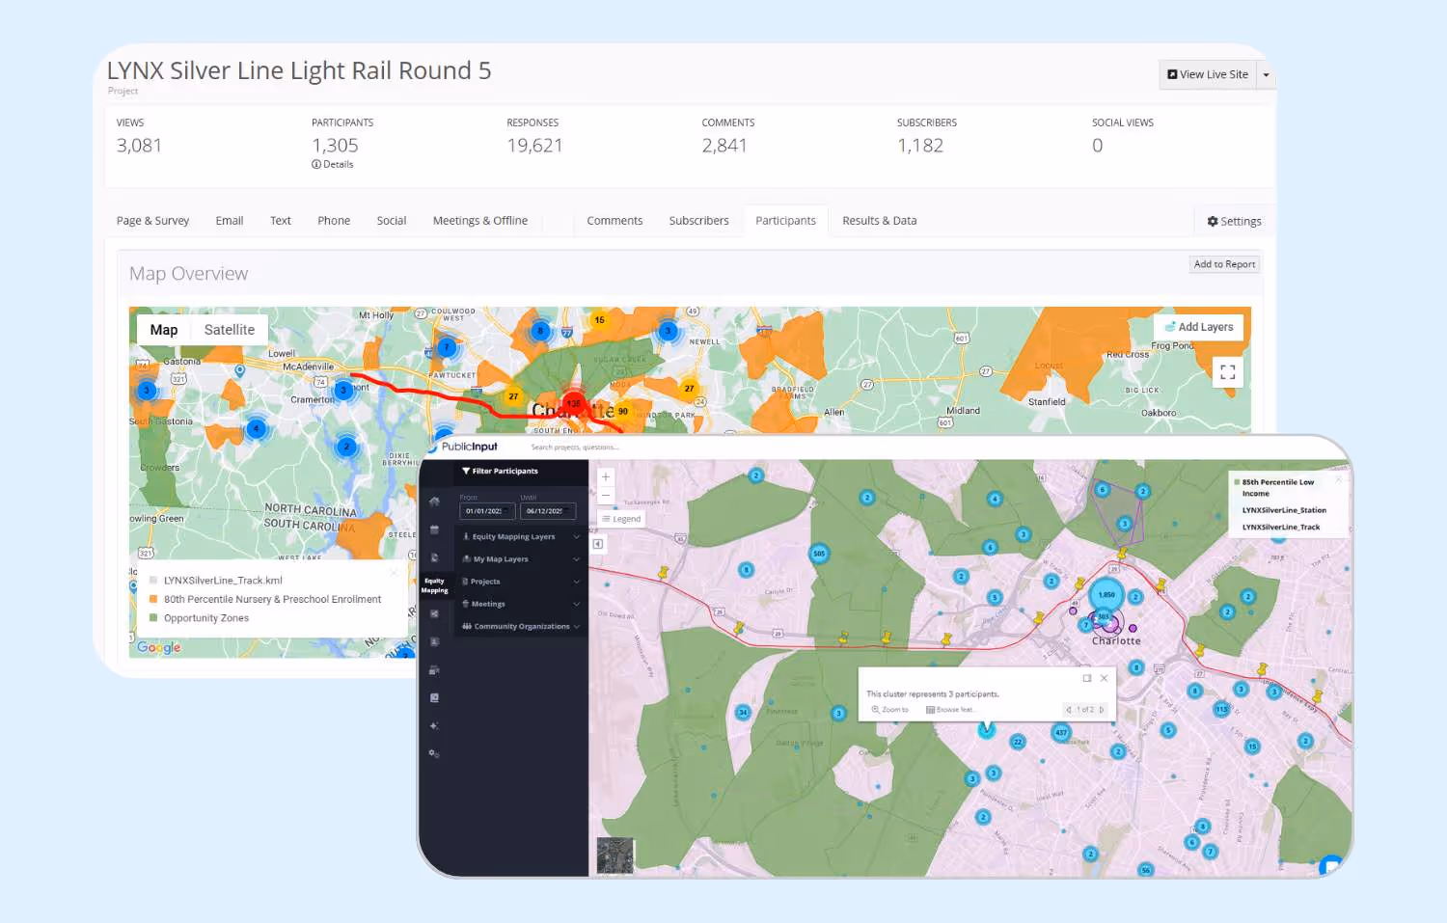The height and width of the screenshot is (923, 1447).
Task: Enter fullscreen on the Map Overview
Action: (1227, 372)
